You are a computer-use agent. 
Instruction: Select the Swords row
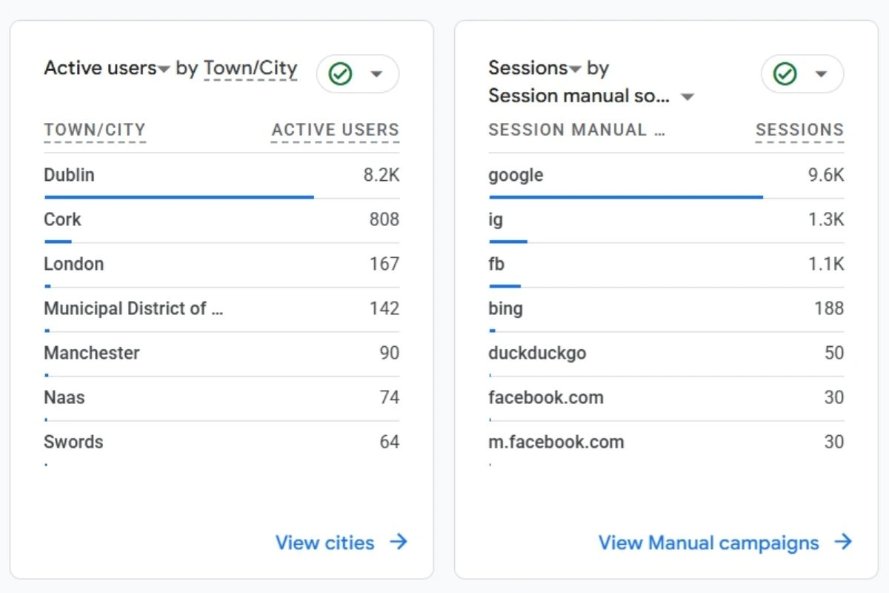pyautogui.click(x=222, y=443)
